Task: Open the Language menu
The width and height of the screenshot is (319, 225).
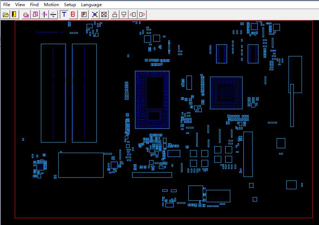Action: coord(91,4)
